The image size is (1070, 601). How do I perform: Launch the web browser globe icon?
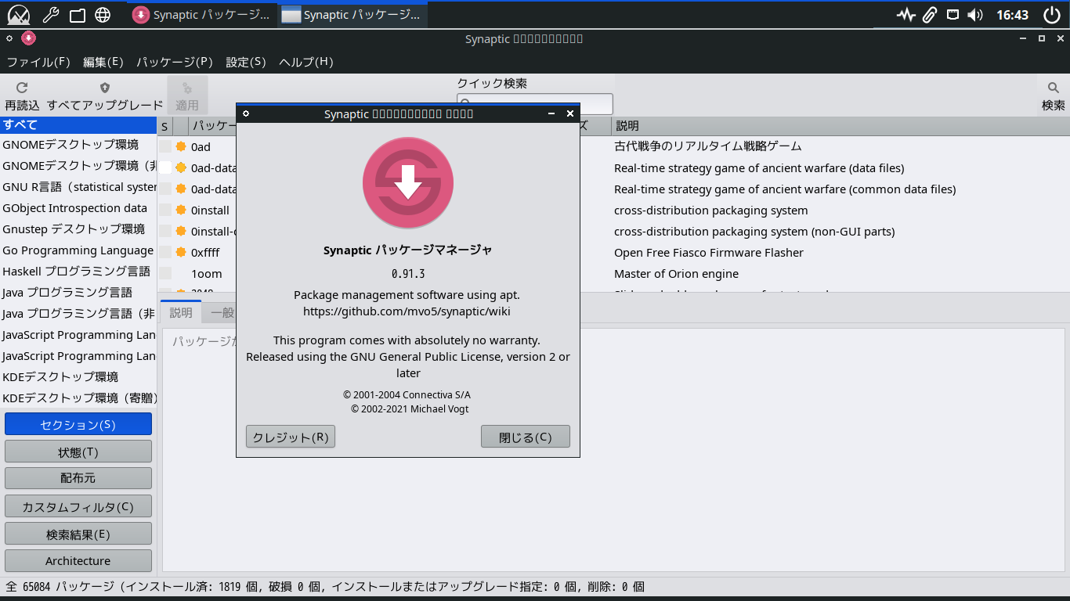[103, 14]
